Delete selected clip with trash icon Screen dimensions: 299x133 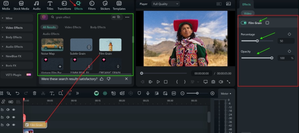tap(35, 93)
